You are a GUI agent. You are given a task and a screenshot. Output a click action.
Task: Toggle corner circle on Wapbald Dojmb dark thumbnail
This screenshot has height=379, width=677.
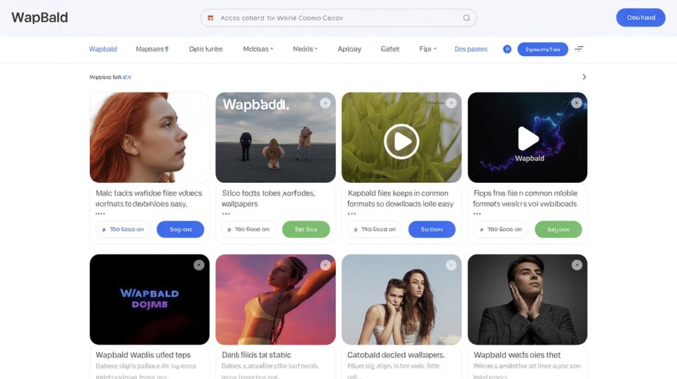(x=198, y=265)
